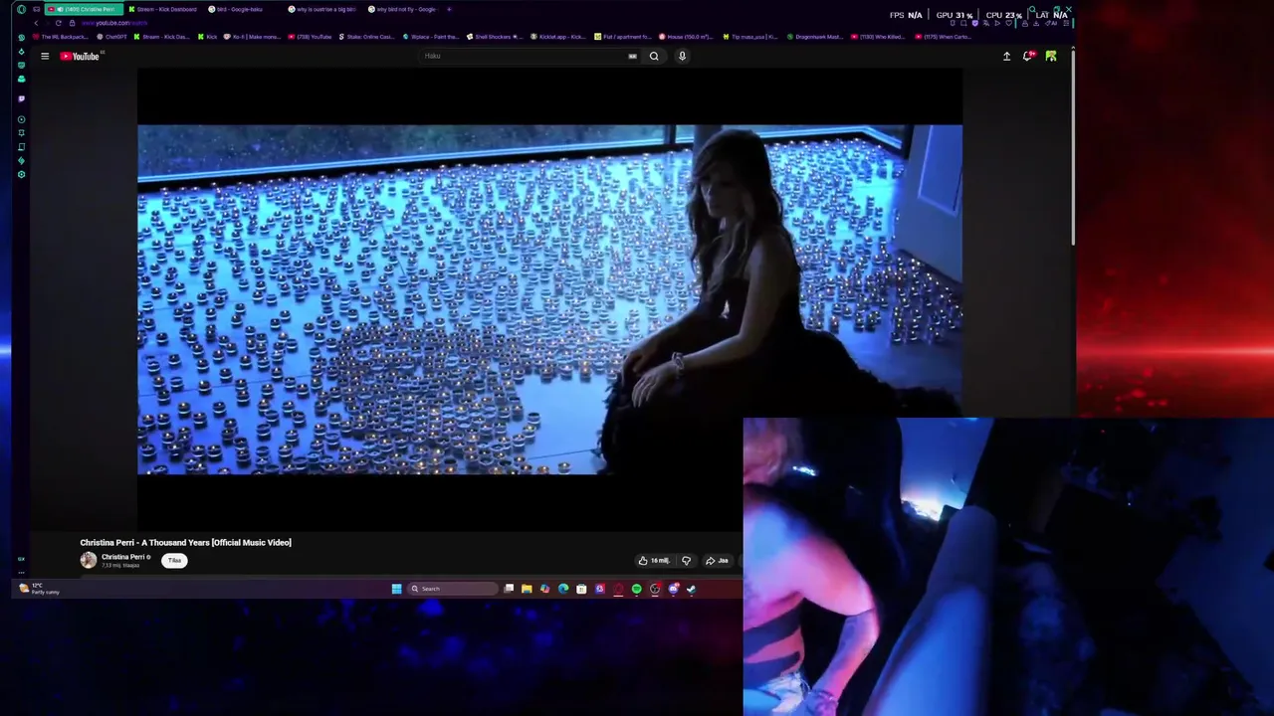Switch to the why is ostrich a big bird tab
The image size is (1274, 716).
click(x=321, y=9)
